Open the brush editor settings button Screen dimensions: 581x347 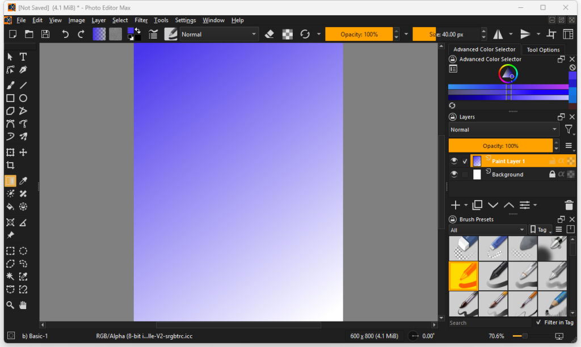(x=153, y=35)
